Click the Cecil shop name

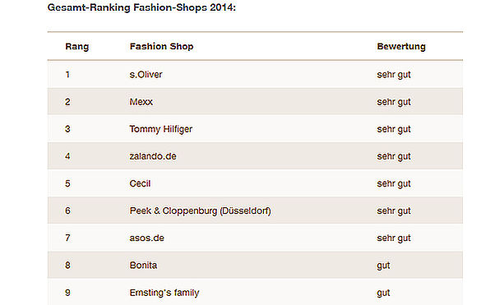tap(140, 183)
